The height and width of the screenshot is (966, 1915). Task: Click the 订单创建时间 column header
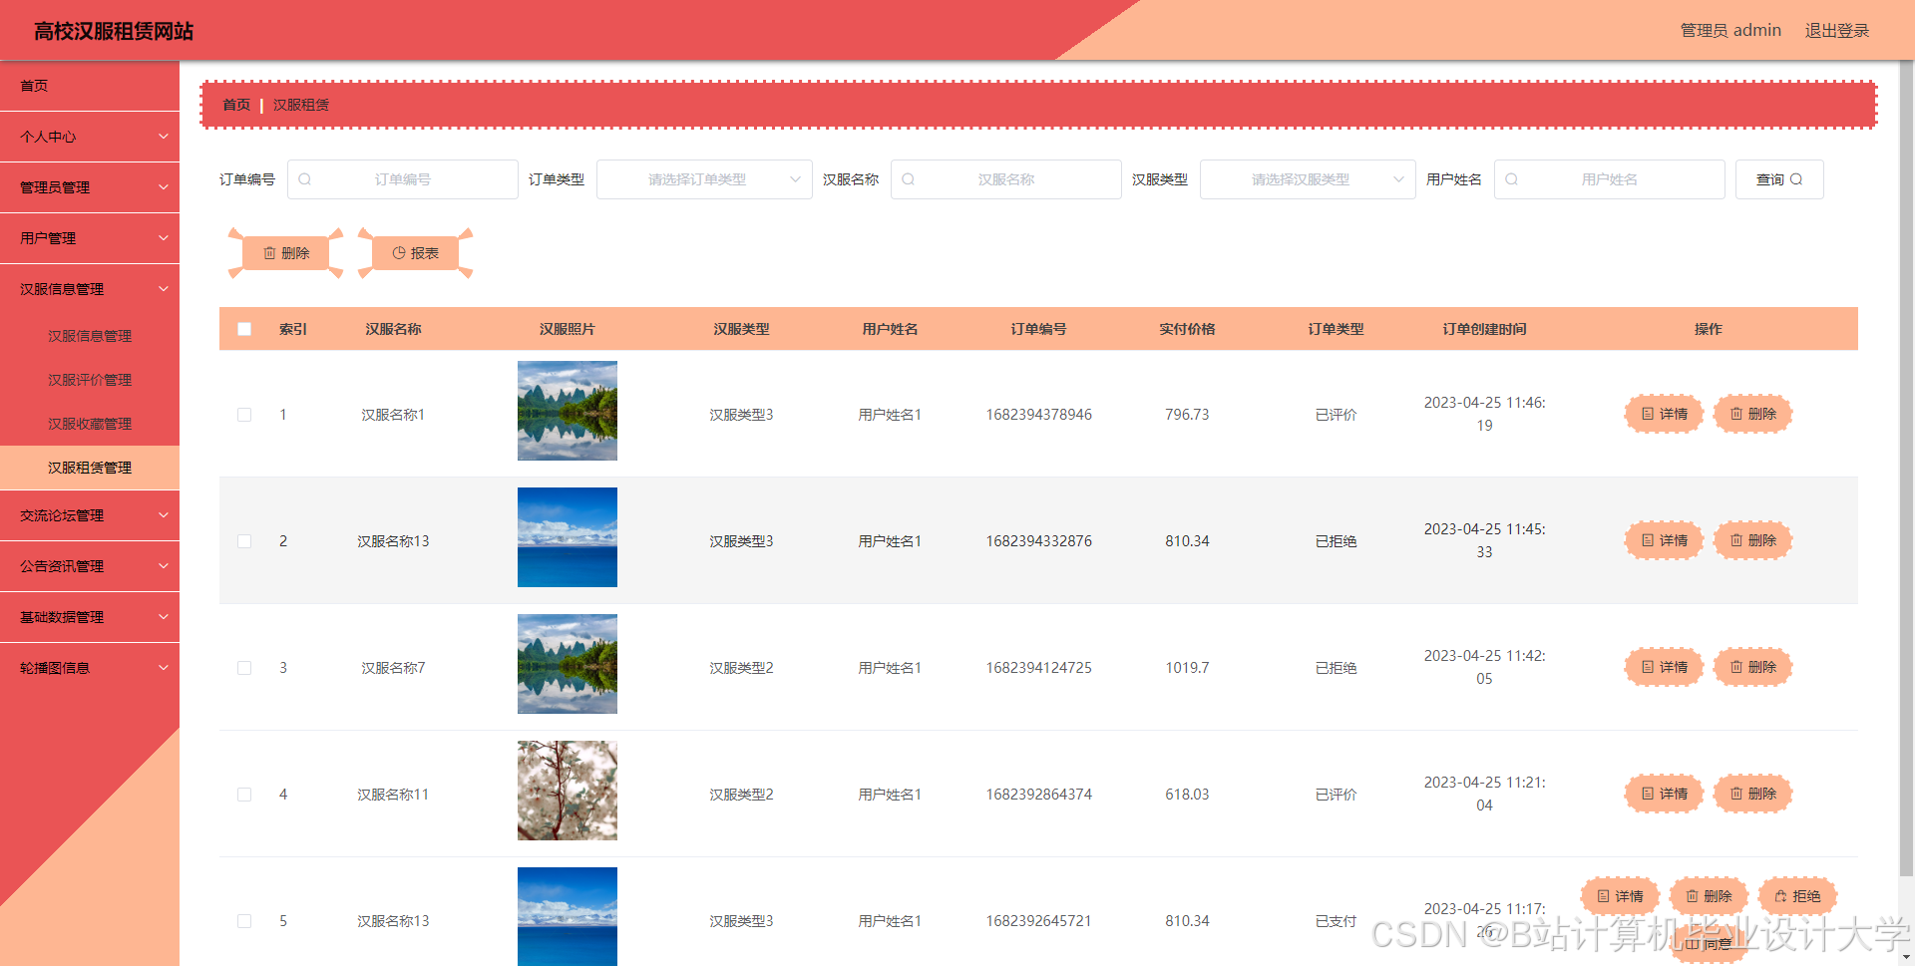[x=1484, y=329]
